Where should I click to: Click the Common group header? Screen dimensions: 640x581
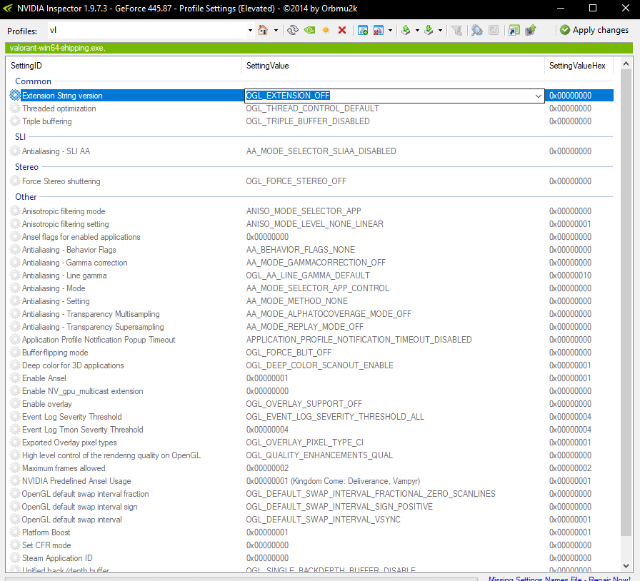[33, 81]
